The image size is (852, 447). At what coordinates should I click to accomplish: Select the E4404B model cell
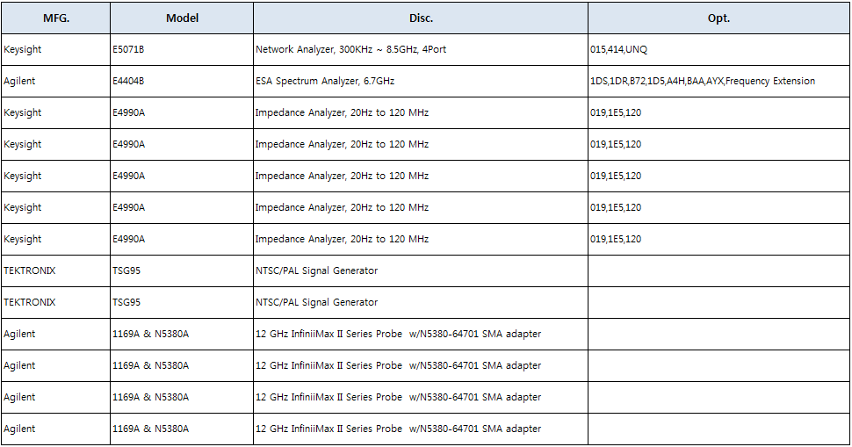pos(128,81)
